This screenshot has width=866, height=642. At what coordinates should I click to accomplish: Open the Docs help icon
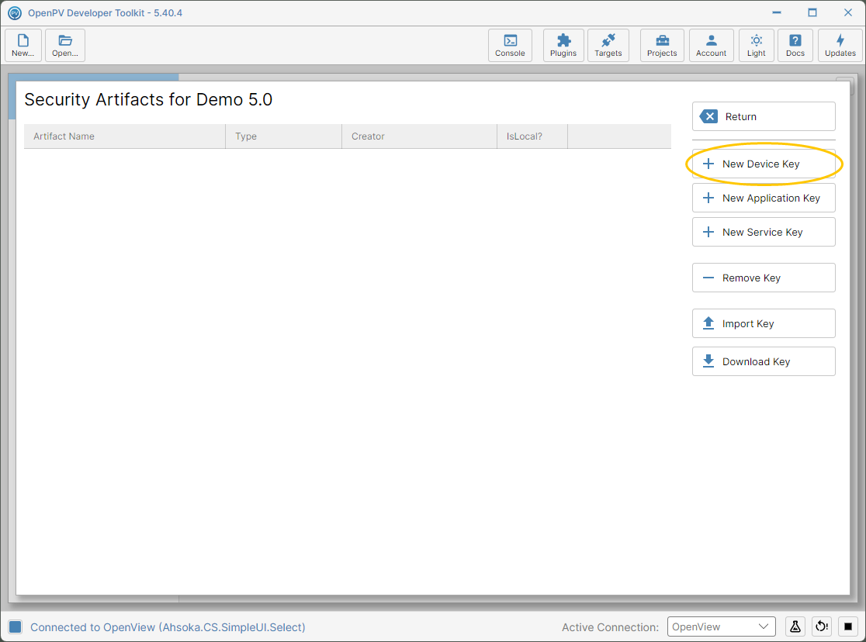pos(795,45)
